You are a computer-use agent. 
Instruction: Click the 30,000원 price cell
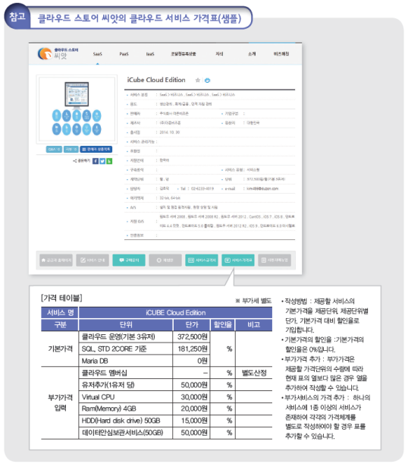[194, 397]
